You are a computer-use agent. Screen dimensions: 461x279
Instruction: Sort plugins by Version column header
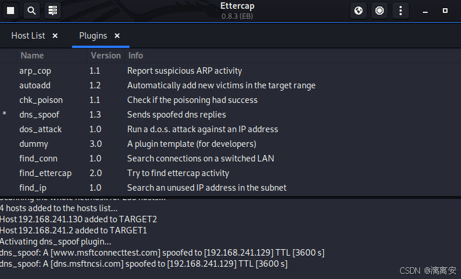point(106,56)
